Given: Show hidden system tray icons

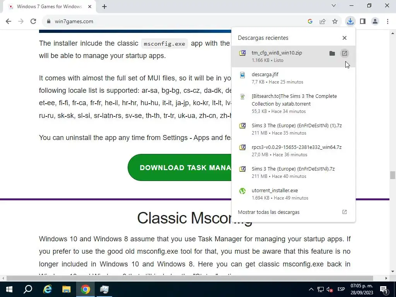Looking at the screenshot, I should (311, 289).
